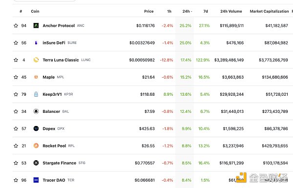Sort table by 24h column header

(x=187, y=11)
